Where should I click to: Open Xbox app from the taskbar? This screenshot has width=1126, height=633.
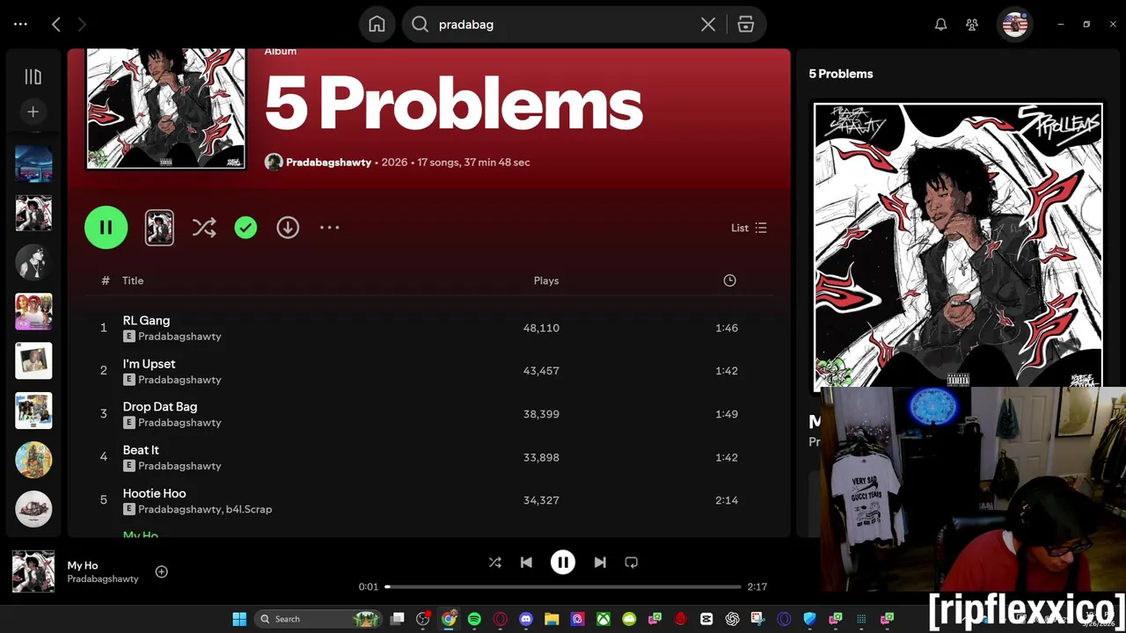pyautogui.click(x=603, y=619)
